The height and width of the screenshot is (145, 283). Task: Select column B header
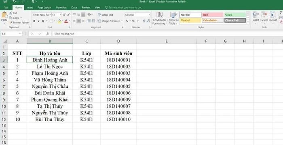(x=50, y=41)
